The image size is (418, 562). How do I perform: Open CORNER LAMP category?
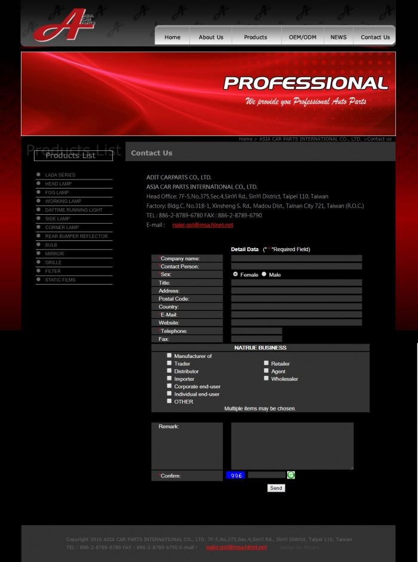click(x=62, y=227)
